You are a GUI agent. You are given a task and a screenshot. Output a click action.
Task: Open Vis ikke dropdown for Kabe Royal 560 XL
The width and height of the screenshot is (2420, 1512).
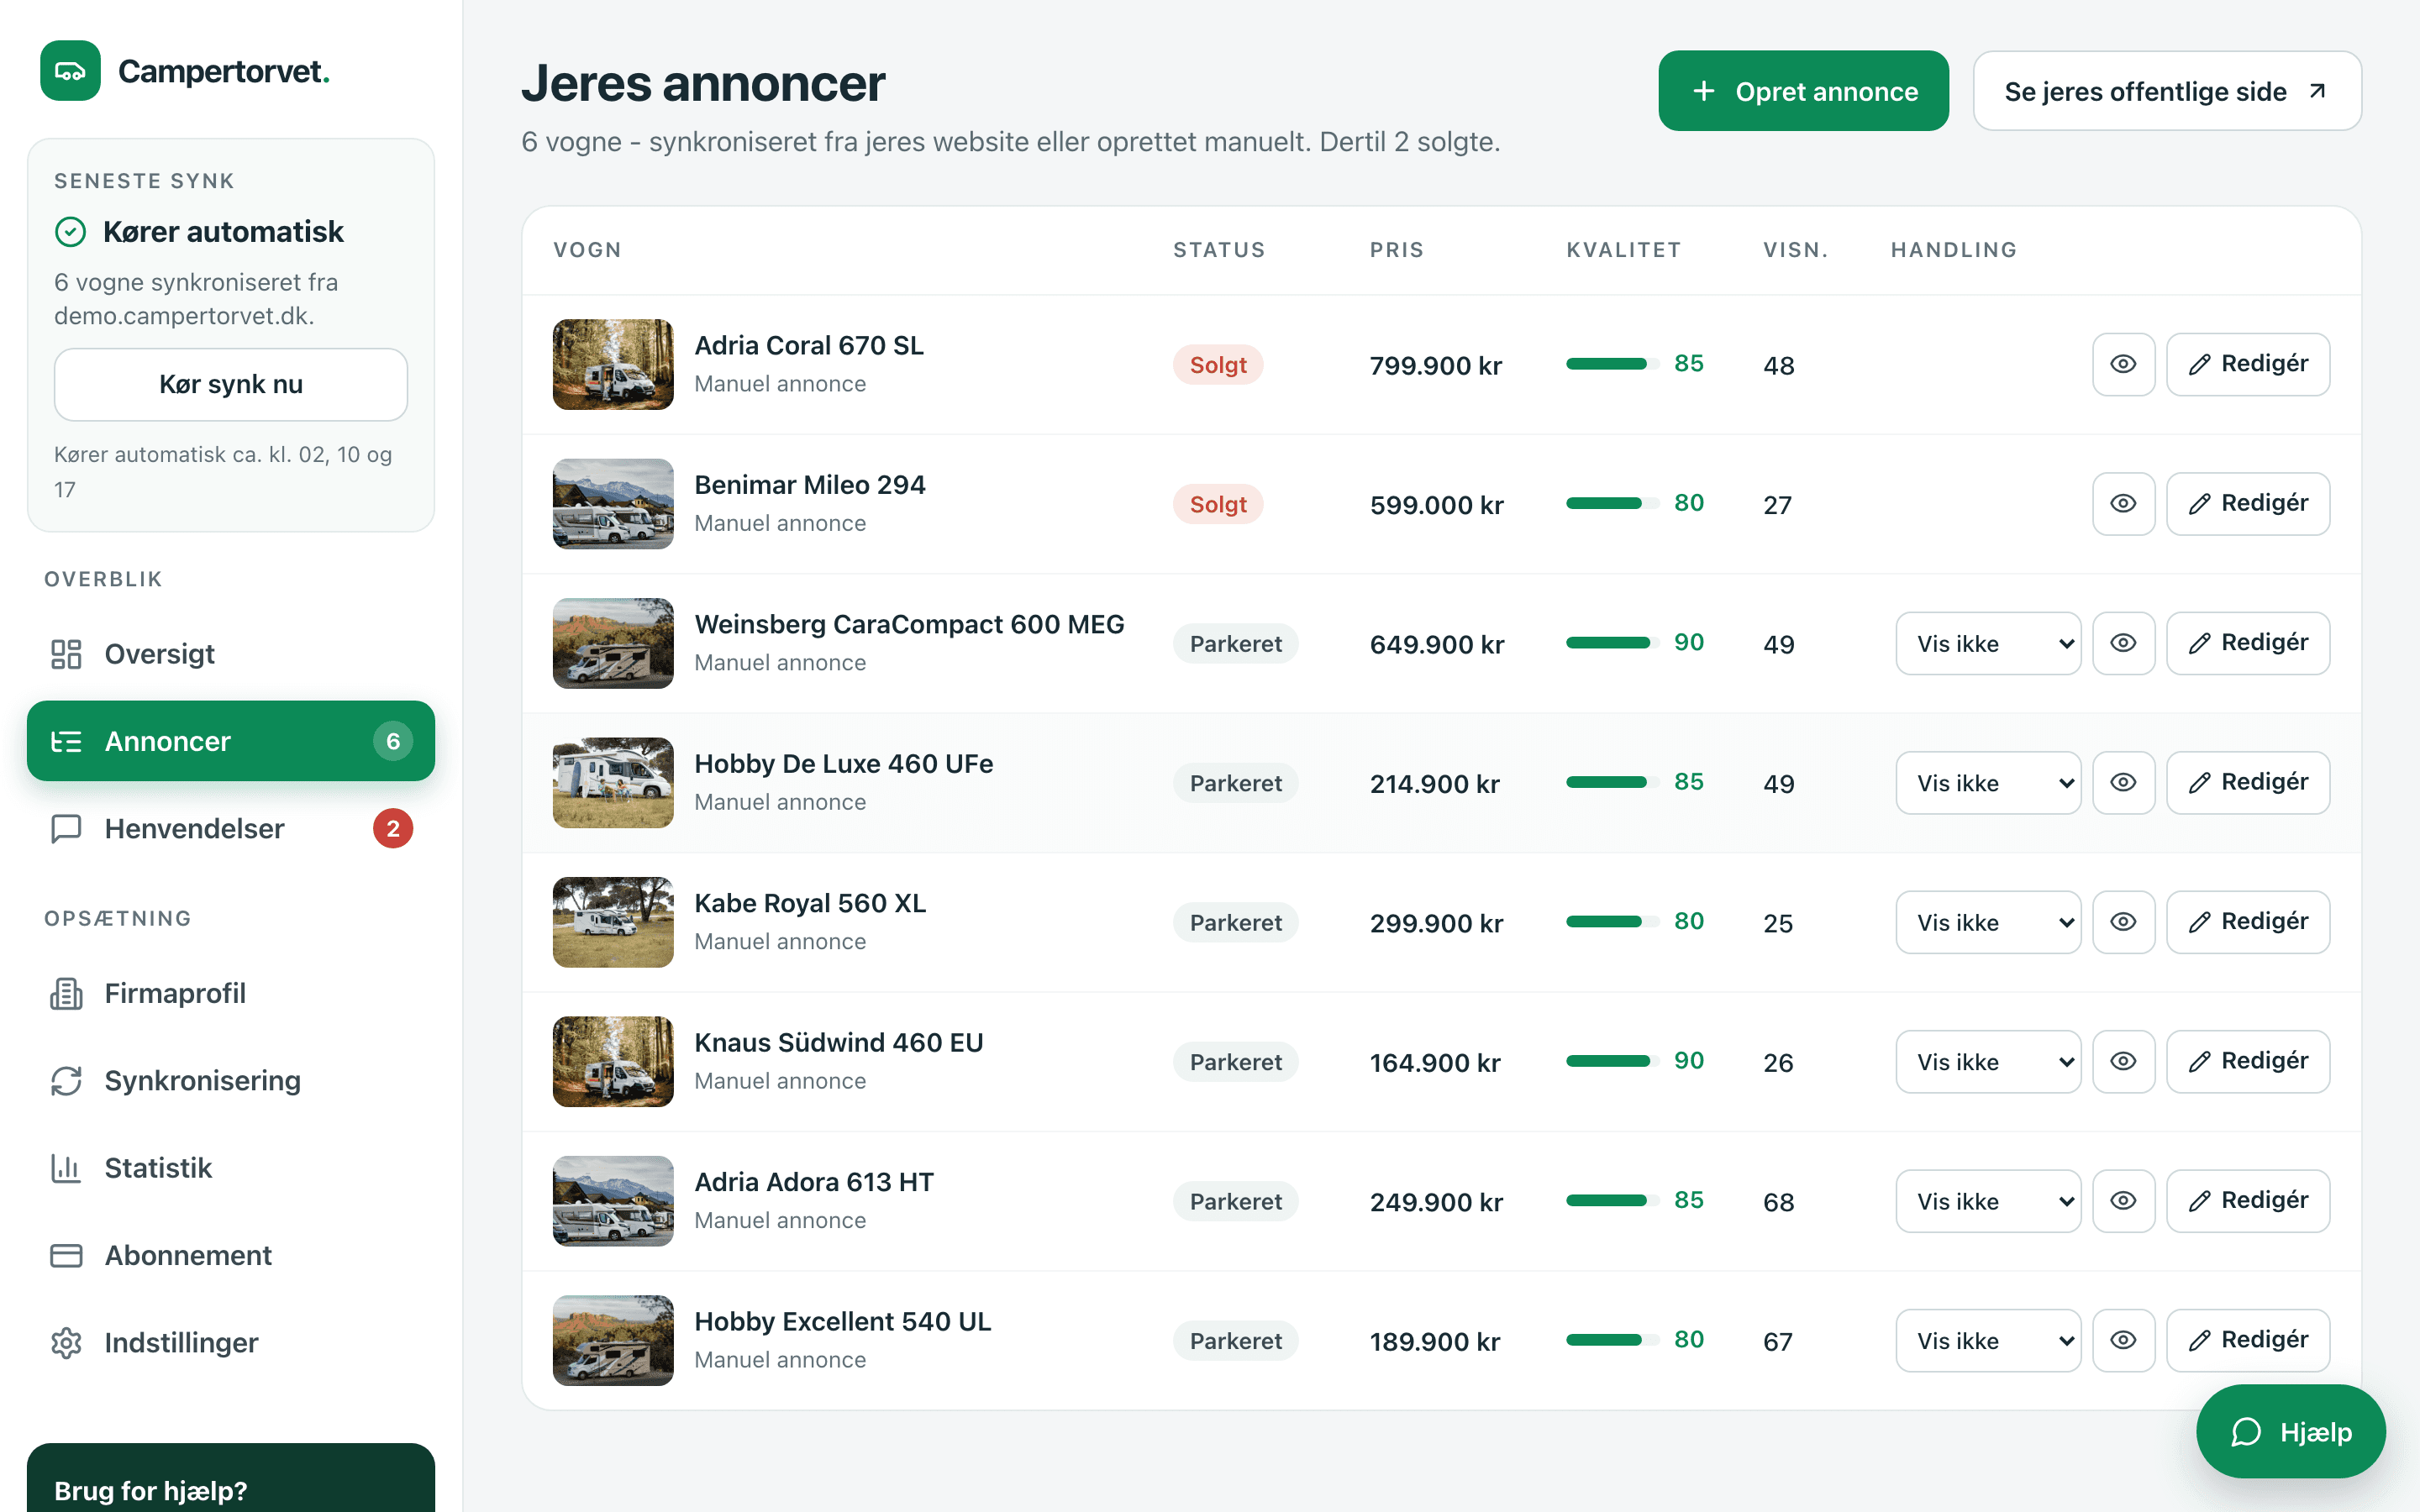tap(1988, 922)
